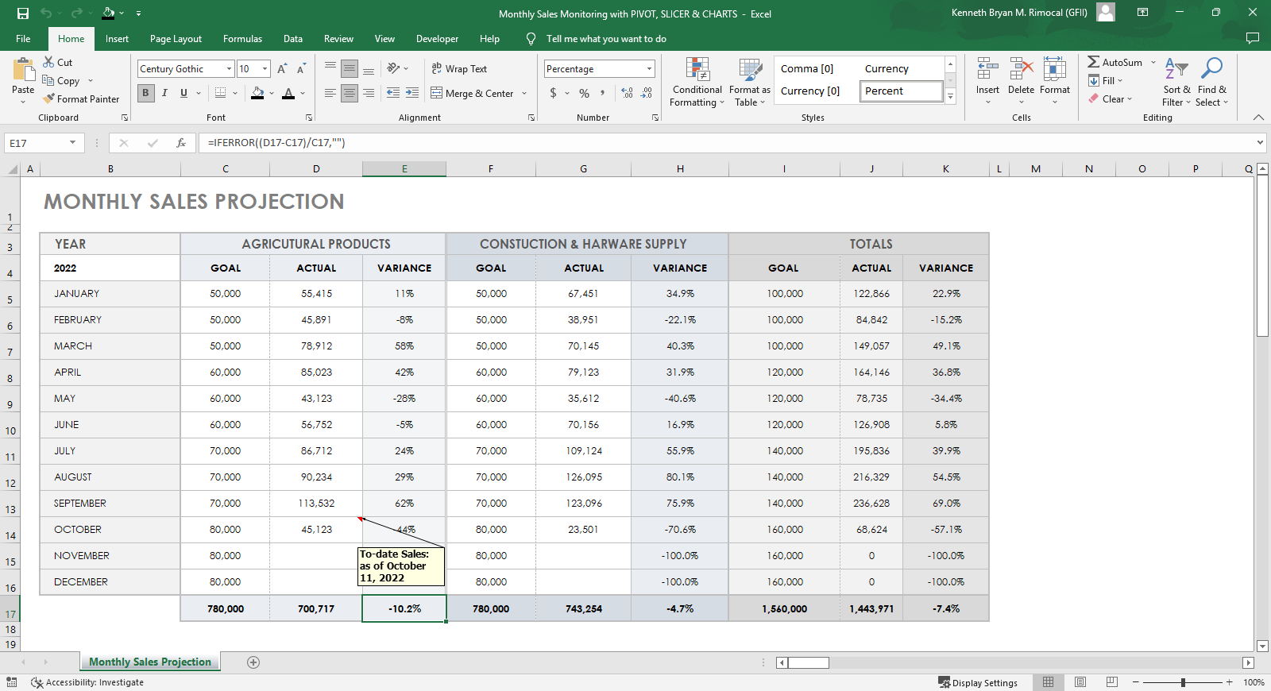Click the Format as Table icon
The width and height of the screenshot is (1271, 691).
pos(750,70)
